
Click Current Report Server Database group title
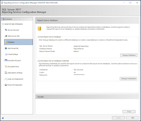(x=49, y=37)
